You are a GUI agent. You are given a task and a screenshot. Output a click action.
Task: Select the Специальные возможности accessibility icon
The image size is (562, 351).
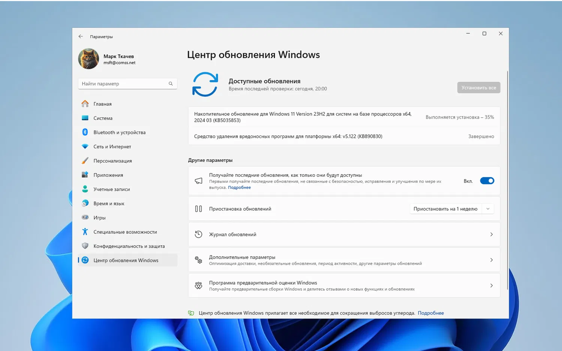pyautogui.click(x=85, y=232)
